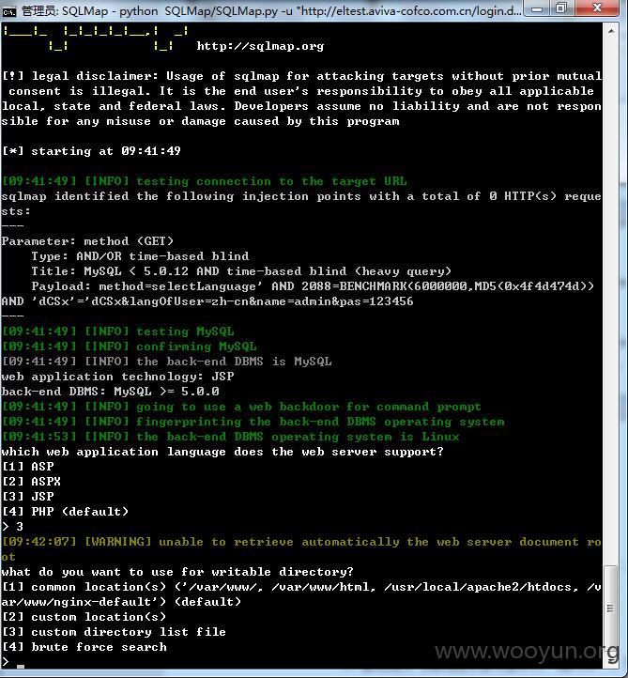Click '[2] custom location(s)' option line

click(x=84, y=617)
